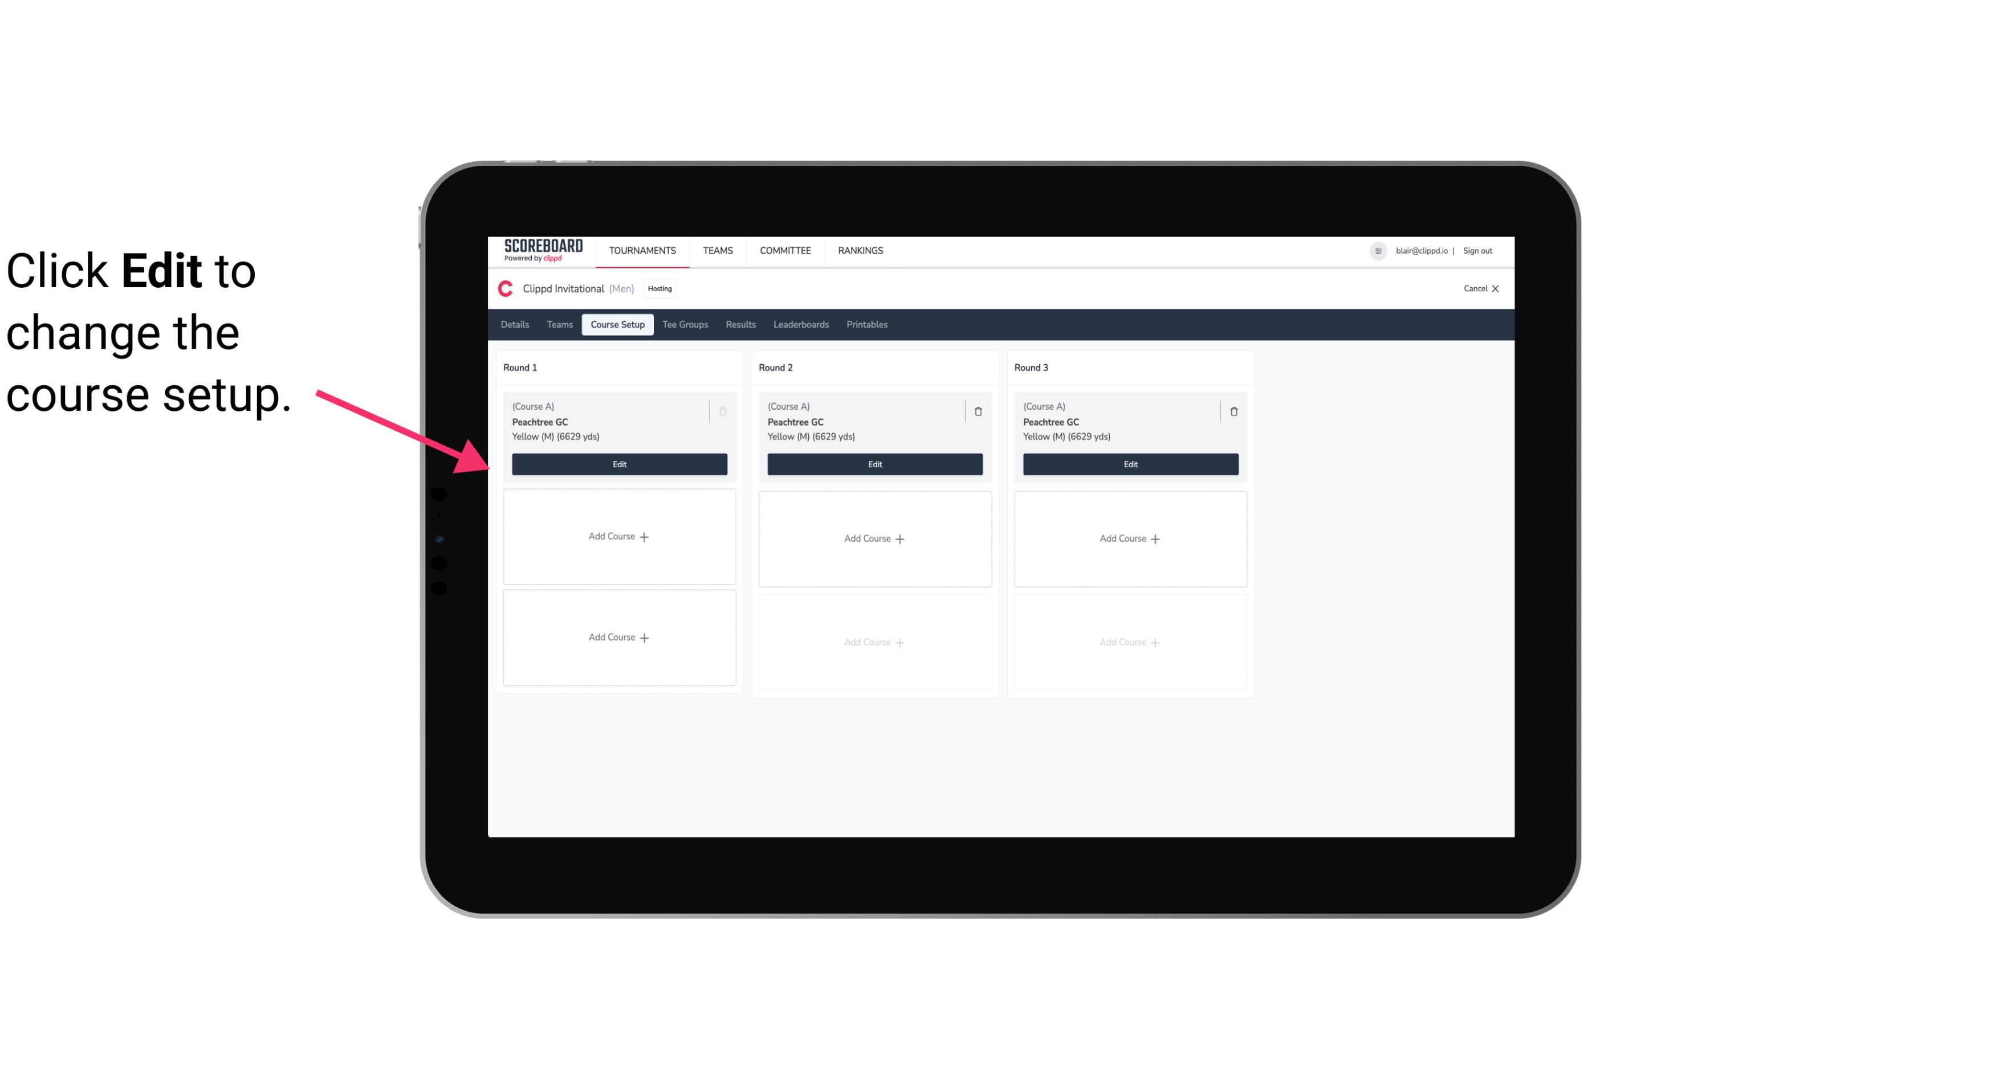Click Add Course for Round 2

click(x=873, y=538)
